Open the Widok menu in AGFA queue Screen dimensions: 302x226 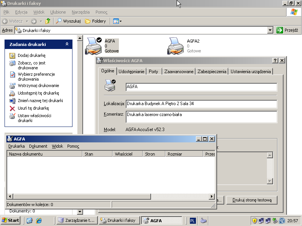pyautogui.click(x=57, y=146)
